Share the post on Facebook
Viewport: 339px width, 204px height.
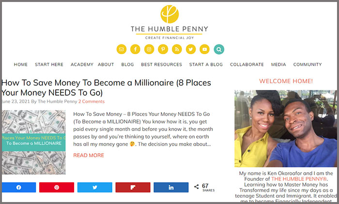click(19, 188)
